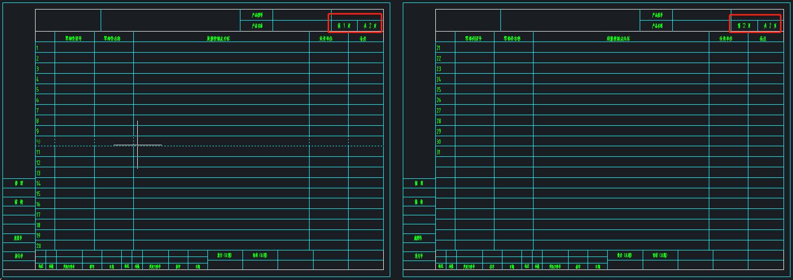Select '共 2 页' text on the right sheet
This screenshot has height=280, width=793.
[770, 26]
